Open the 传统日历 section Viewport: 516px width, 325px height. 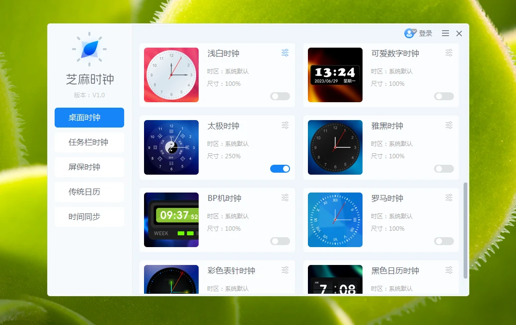(x=89, y=192)
